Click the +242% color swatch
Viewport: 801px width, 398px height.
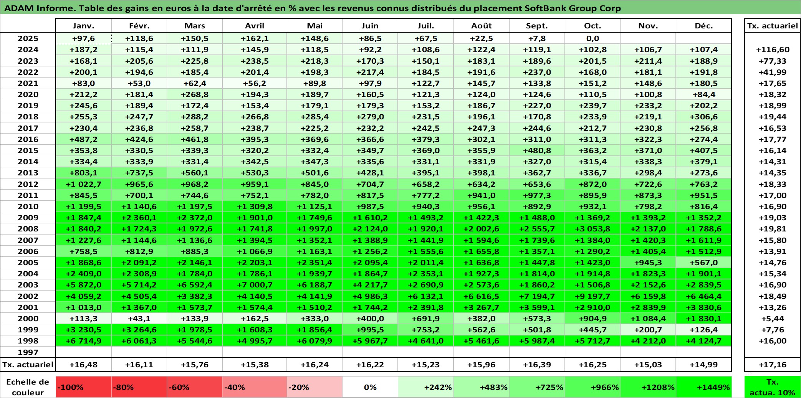(x=425, y=387)
